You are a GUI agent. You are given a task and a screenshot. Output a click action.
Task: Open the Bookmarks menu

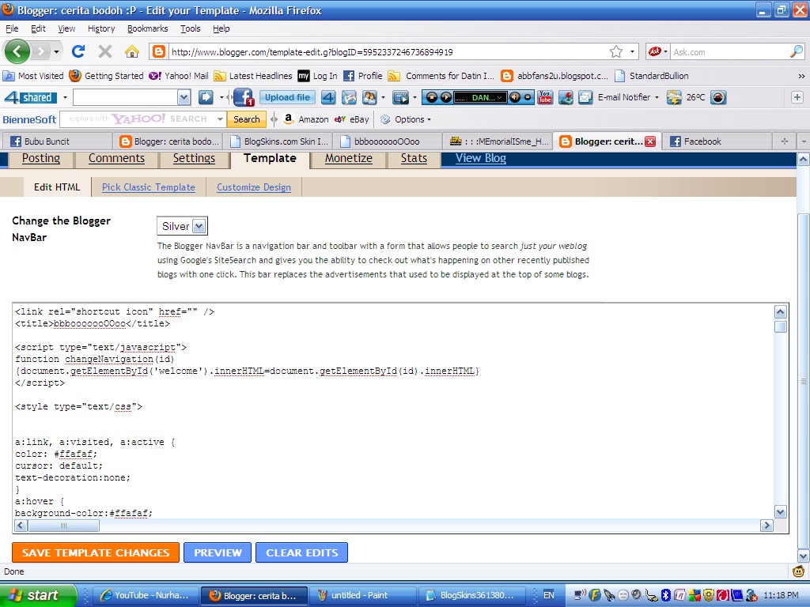click(x=148, y=28)
